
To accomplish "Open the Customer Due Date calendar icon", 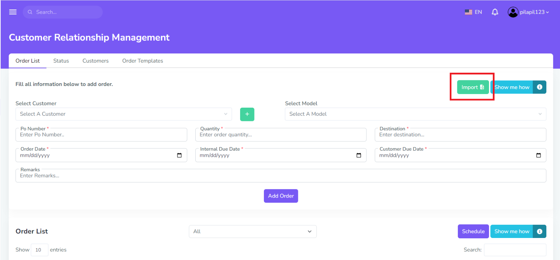I will click(x=538, y=156).
